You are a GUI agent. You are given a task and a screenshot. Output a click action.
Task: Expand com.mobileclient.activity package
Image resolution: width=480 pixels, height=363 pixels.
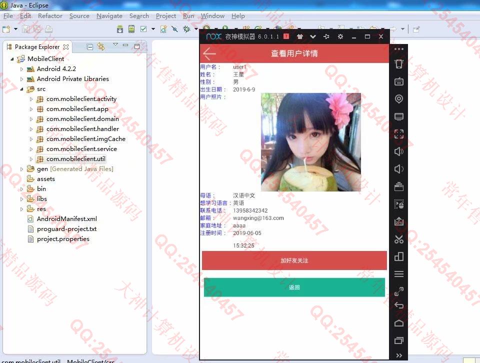[x=31, y=99]
